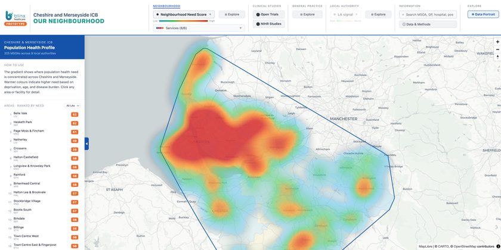Click the orange PROTOTYPE badge
Viewport: 501px width, 250px height.
(x=16, y=24)
